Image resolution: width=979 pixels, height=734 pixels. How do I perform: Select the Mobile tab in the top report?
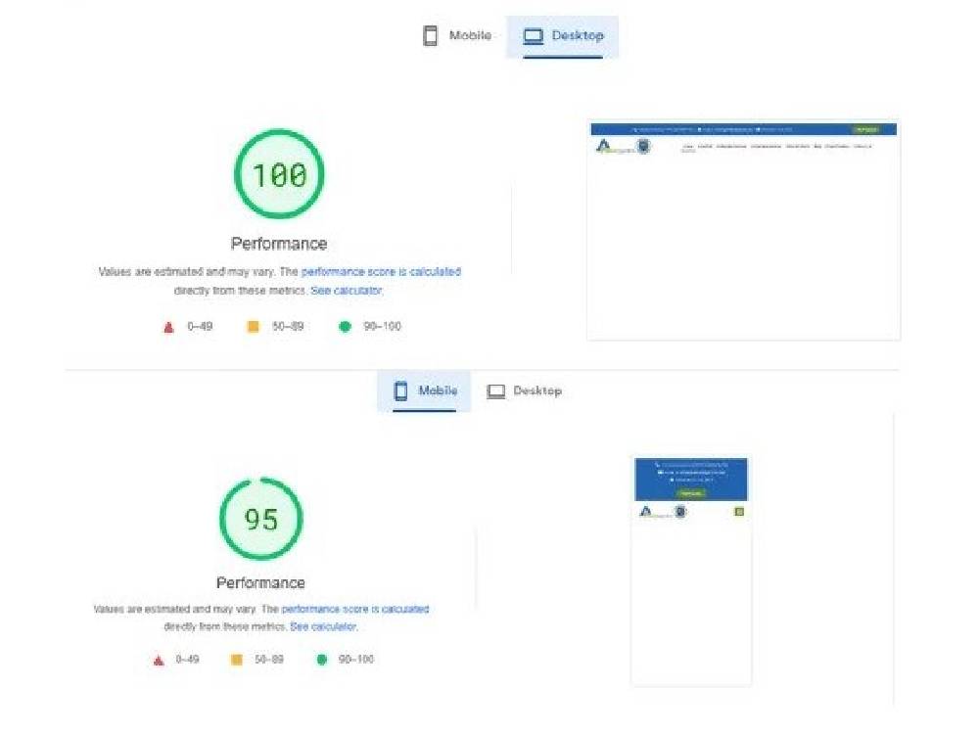point(457,36)
